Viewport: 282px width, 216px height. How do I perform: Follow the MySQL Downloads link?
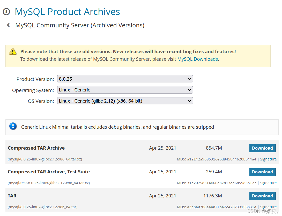click(x=198, y=59)
